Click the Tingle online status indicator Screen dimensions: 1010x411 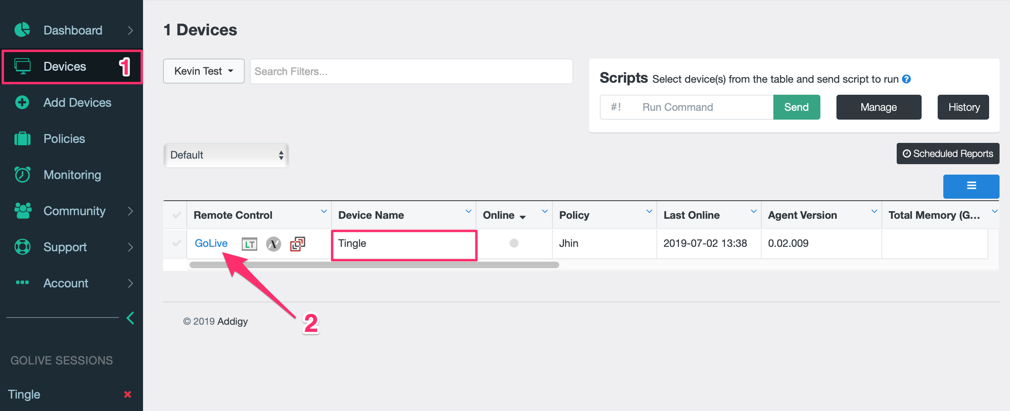pos(514,243)
